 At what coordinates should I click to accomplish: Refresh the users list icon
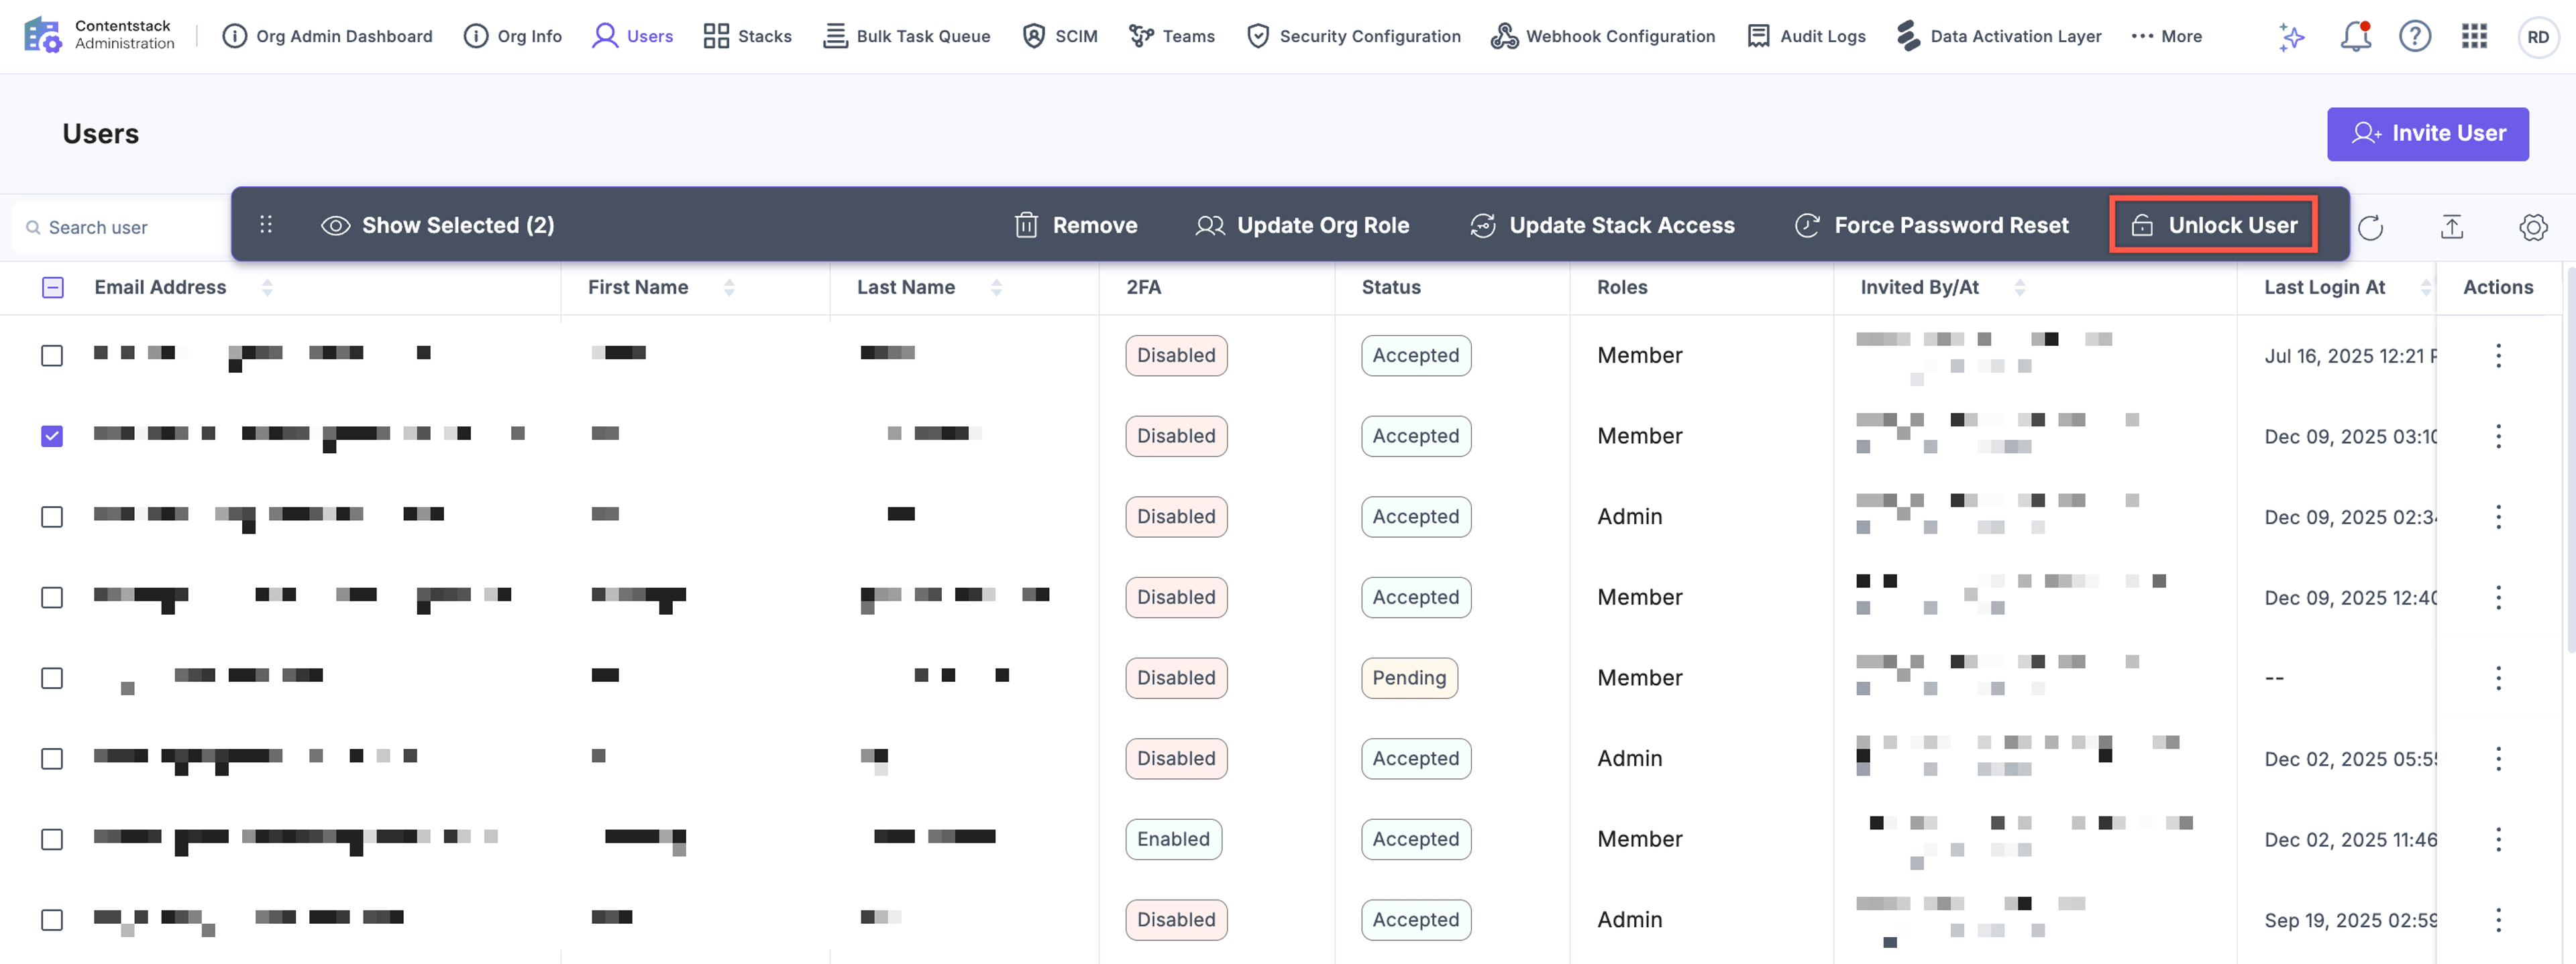[x=2370, y=228]
